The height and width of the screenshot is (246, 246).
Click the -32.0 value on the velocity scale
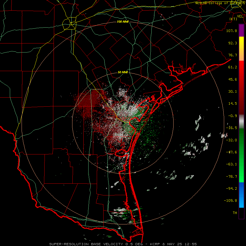point(232,140)
